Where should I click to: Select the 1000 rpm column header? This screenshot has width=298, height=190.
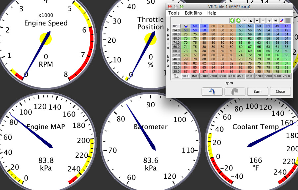[x=186, y=76]
